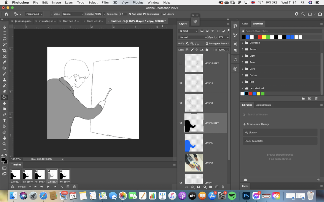Expand the Grayscale swatch folder
This screenshot has height=202, width=324.
(x=243, y=43)
